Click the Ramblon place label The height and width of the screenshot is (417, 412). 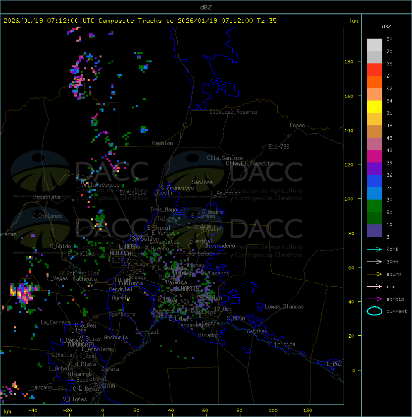(x=162, y=143)
